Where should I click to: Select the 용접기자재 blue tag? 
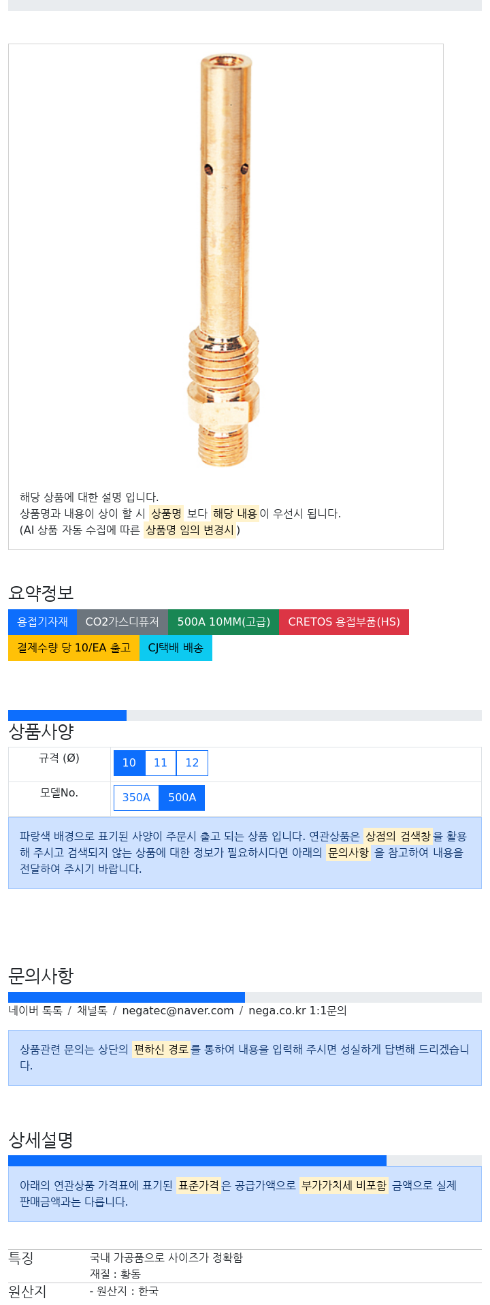tap(42, 622)
